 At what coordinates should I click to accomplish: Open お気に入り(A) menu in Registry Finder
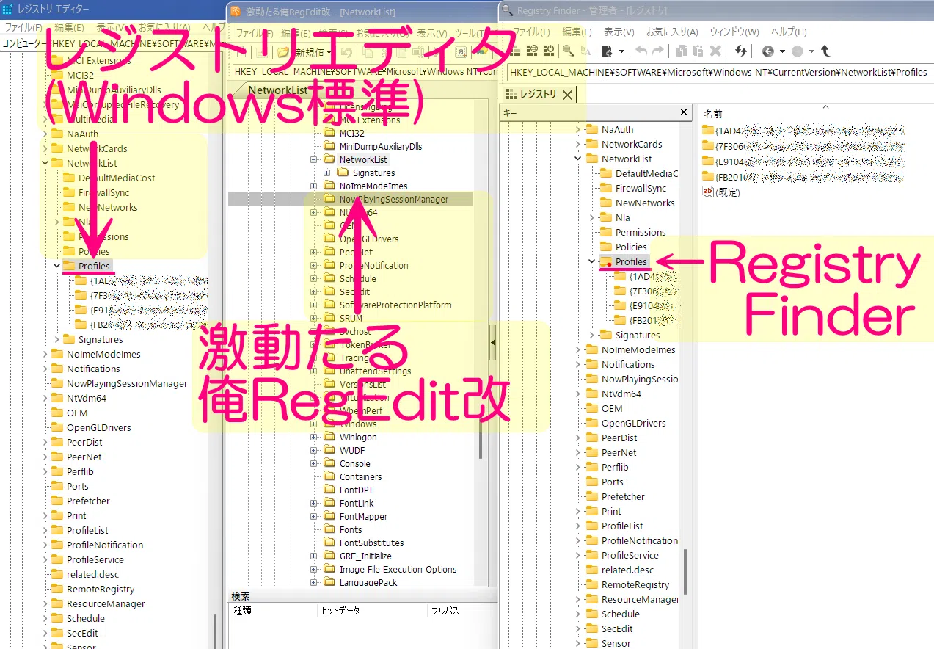coord(671,32)
